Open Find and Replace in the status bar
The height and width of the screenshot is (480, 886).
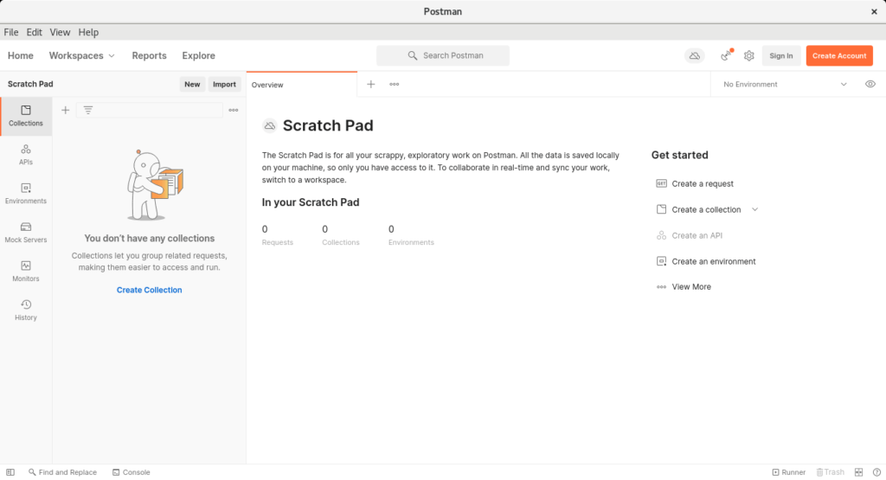(62, 472)
